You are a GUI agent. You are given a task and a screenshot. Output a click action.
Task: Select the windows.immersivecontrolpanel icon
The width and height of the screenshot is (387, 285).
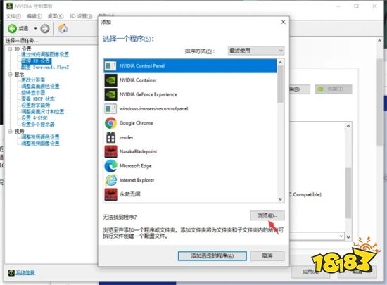[x=110, y=109]
